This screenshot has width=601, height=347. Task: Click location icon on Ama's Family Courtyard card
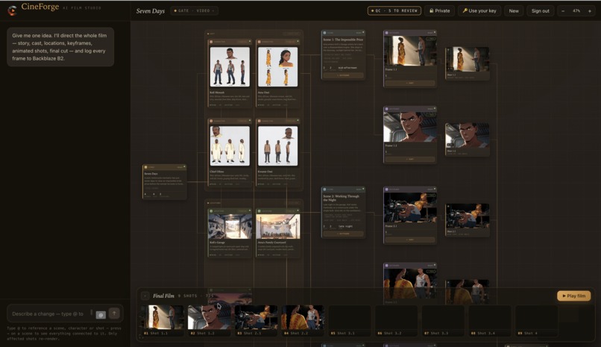tap(259, 211)
